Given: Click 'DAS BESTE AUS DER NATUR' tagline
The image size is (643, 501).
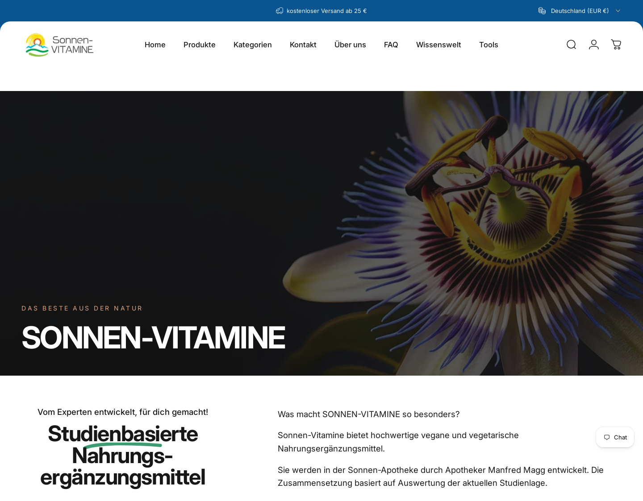Looking at the screenshot, I should click(x=82, y=308).
